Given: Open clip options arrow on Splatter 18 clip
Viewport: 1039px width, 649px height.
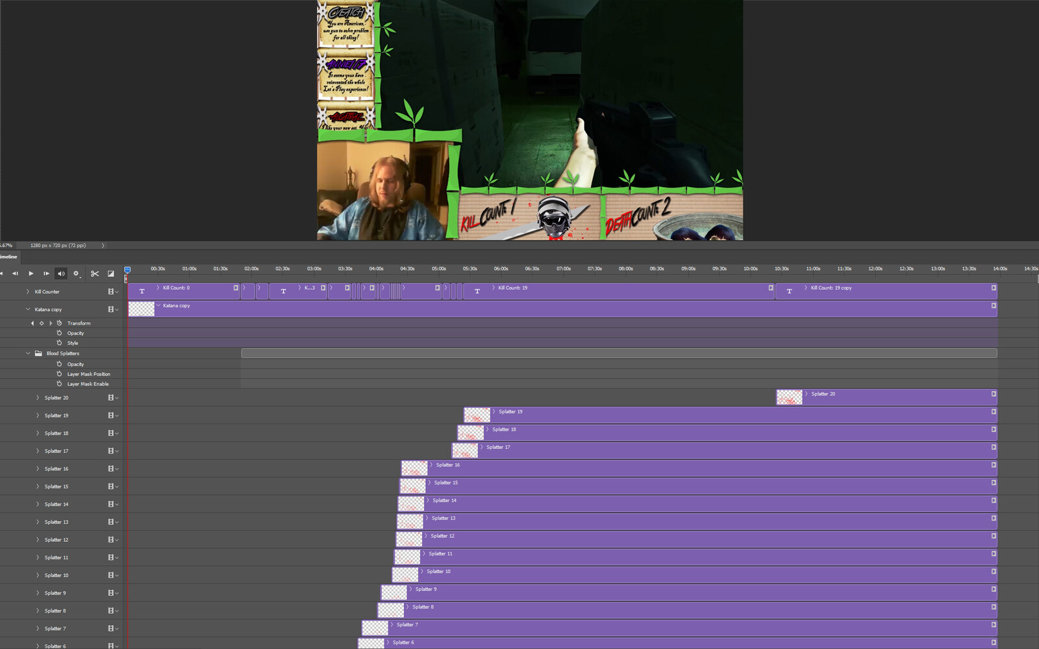Looking at the screenshot, I should point(994,429).
